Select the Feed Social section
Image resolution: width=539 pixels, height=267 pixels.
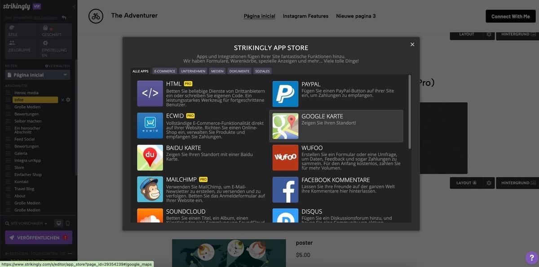pos(24,140)
